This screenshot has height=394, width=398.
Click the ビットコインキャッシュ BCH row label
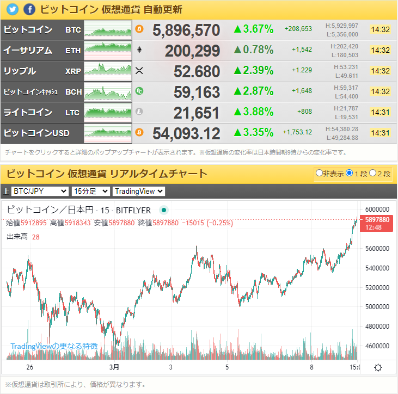pos(42,92)
